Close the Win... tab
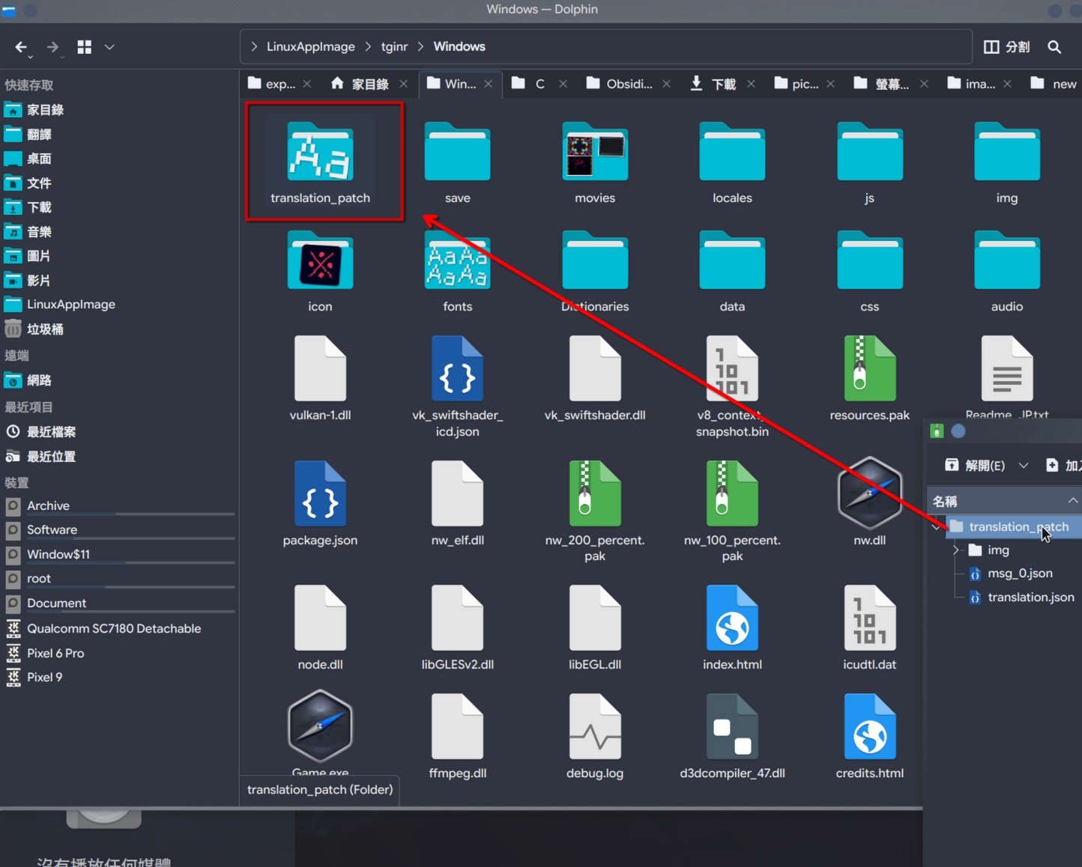This screenshot has width=1082, height=867. pos(489,84)
